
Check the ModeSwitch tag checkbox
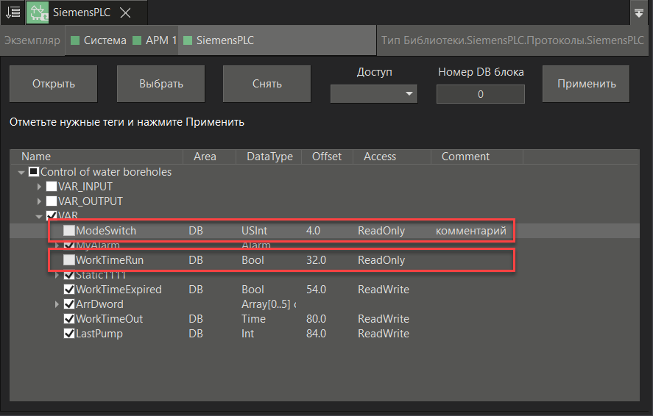click(69, 231)
